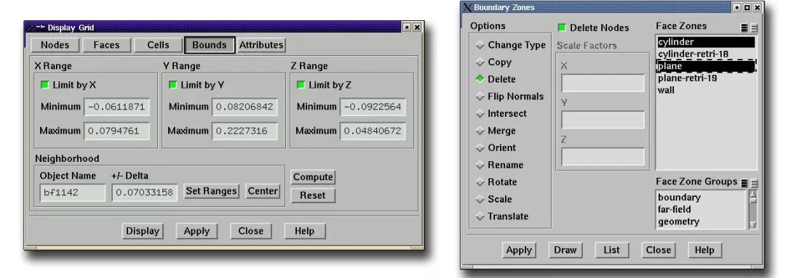Select the Intersect option
Image resolution: width=786 pixels, height=278 pixels.
(x=501, y=113)
